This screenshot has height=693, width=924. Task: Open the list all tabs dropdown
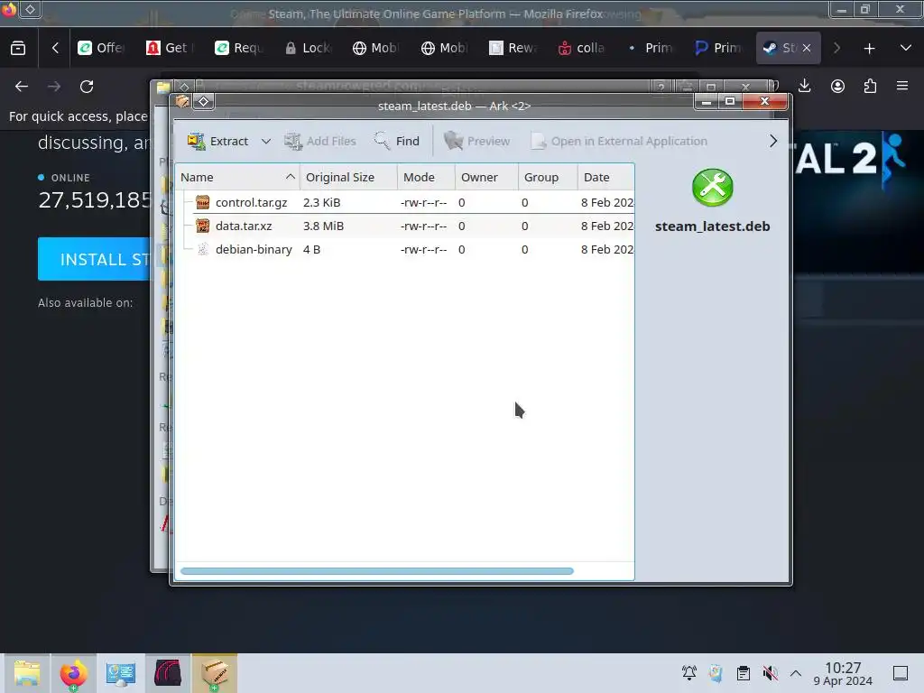pos(906,48)
